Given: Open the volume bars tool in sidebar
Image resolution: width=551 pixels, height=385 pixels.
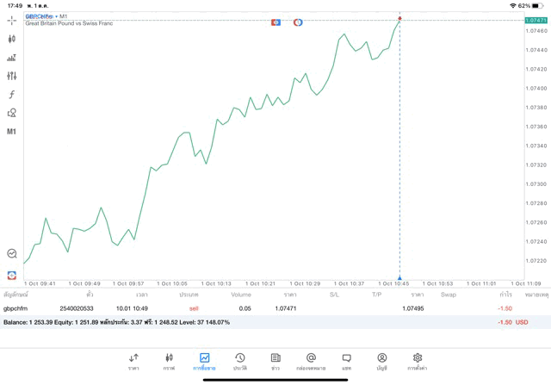Looking at the screenshot, I should point(11,58).
